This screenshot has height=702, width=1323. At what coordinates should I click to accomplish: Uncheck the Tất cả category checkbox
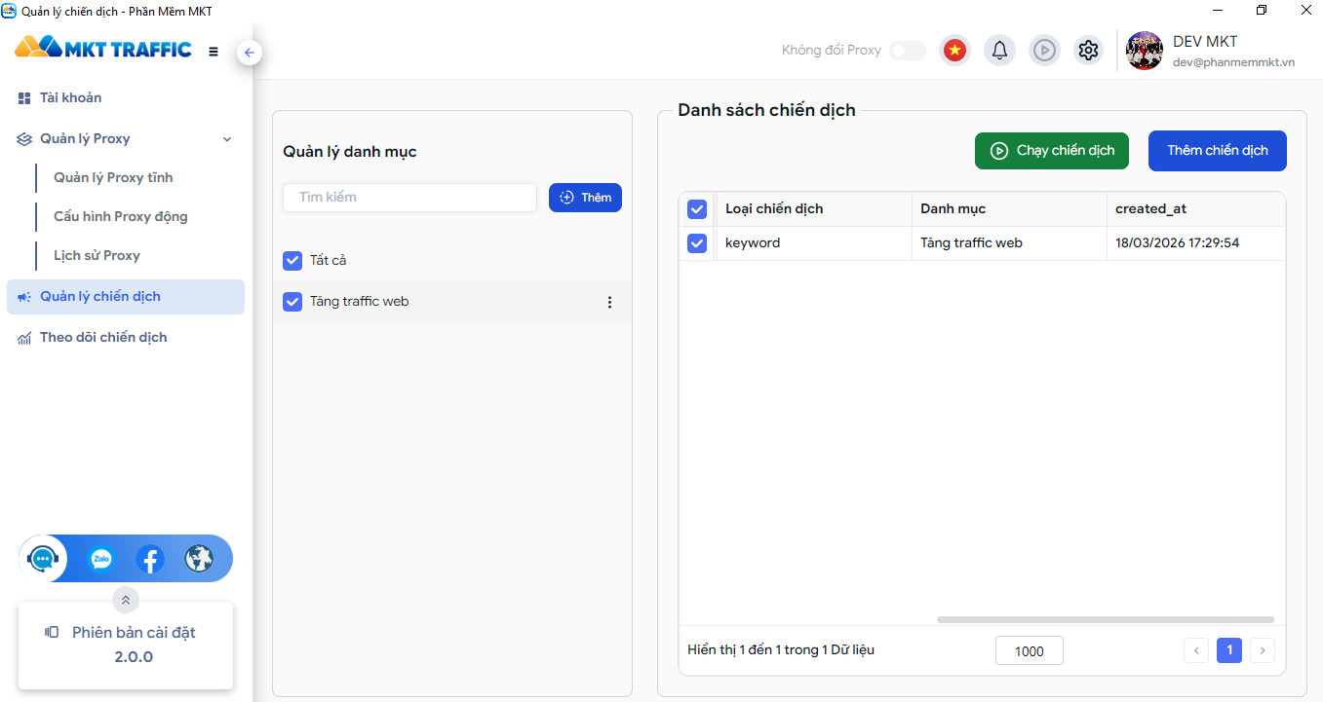(x=292, y=261)
